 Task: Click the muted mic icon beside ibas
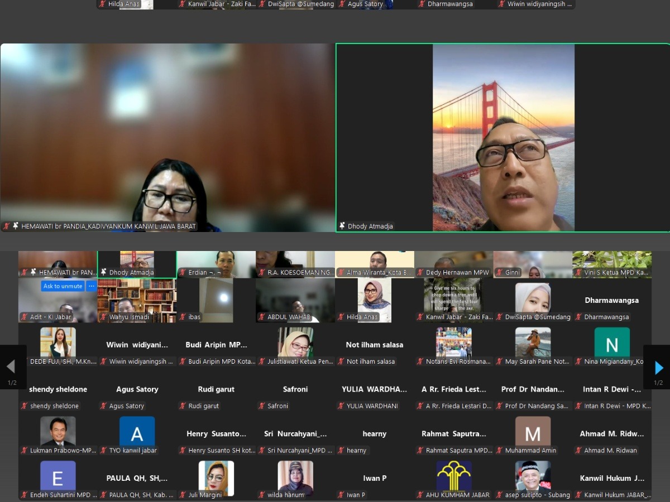click(x=182, y=317)
